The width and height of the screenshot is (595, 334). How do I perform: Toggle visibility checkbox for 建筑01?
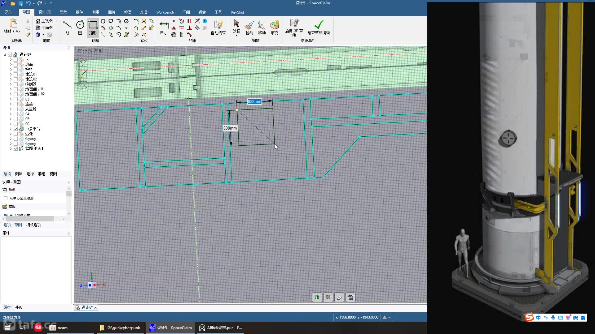pyautogui.click(x=15, y=74)
